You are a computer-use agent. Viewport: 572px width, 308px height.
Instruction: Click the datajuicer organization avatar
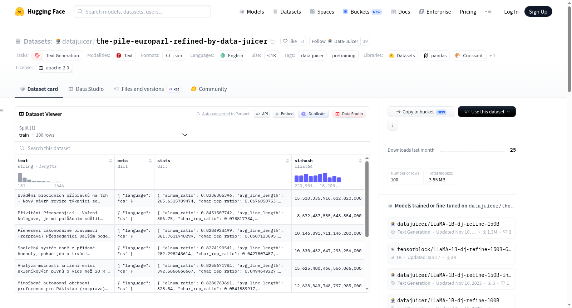tap(58, 41)
